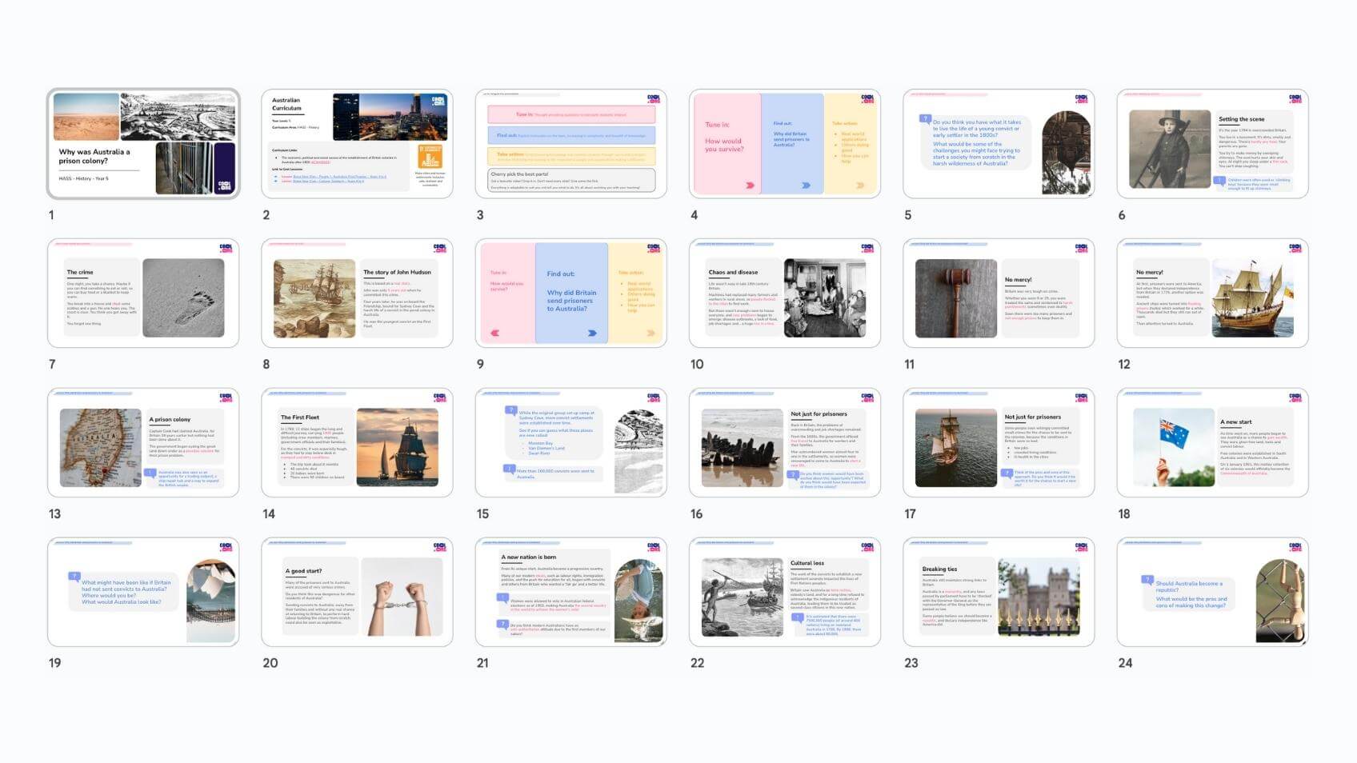This screenshot has height=763, width=1357.
Task: Select the 'Setting the scene' slide
Action: [x=1212, y=144]
